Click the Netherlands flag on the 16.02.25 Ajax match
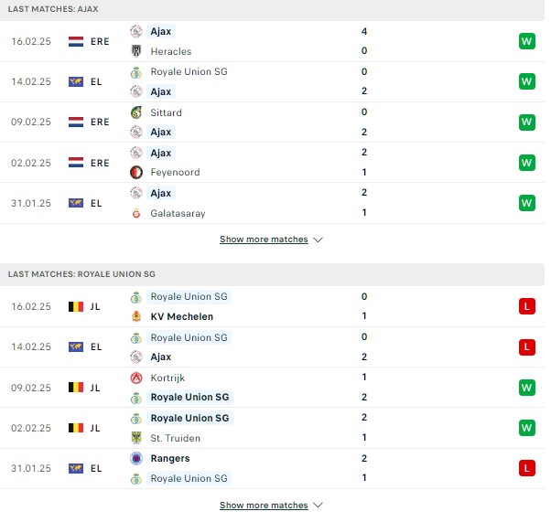This screenshot has height=522, width=551. (x=76, y=41)
